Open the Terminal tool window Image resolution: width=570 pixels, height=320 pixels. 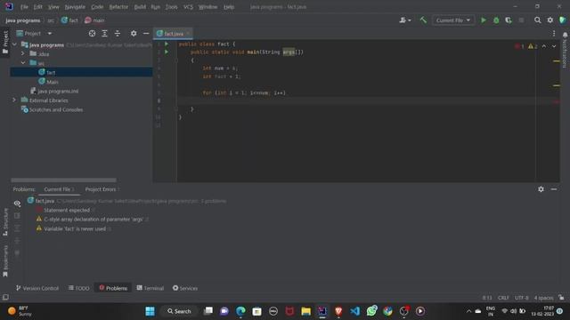click(151, 288)
